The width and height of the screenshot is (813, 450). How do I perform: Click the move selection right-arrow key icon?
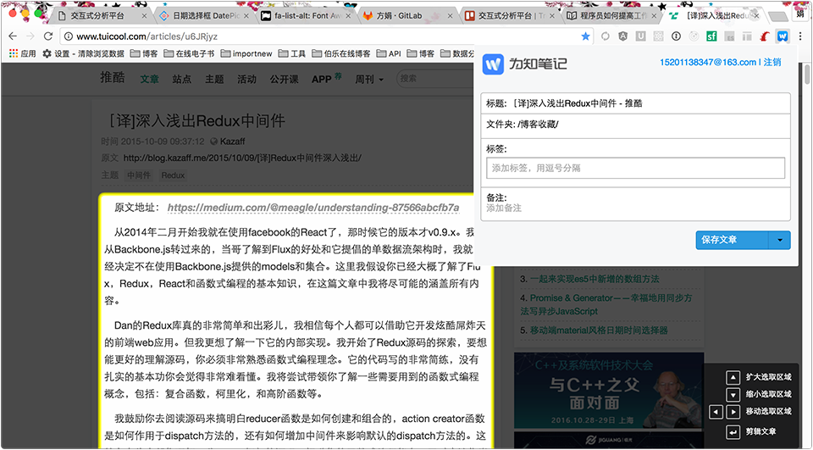(x=733, y=412)
